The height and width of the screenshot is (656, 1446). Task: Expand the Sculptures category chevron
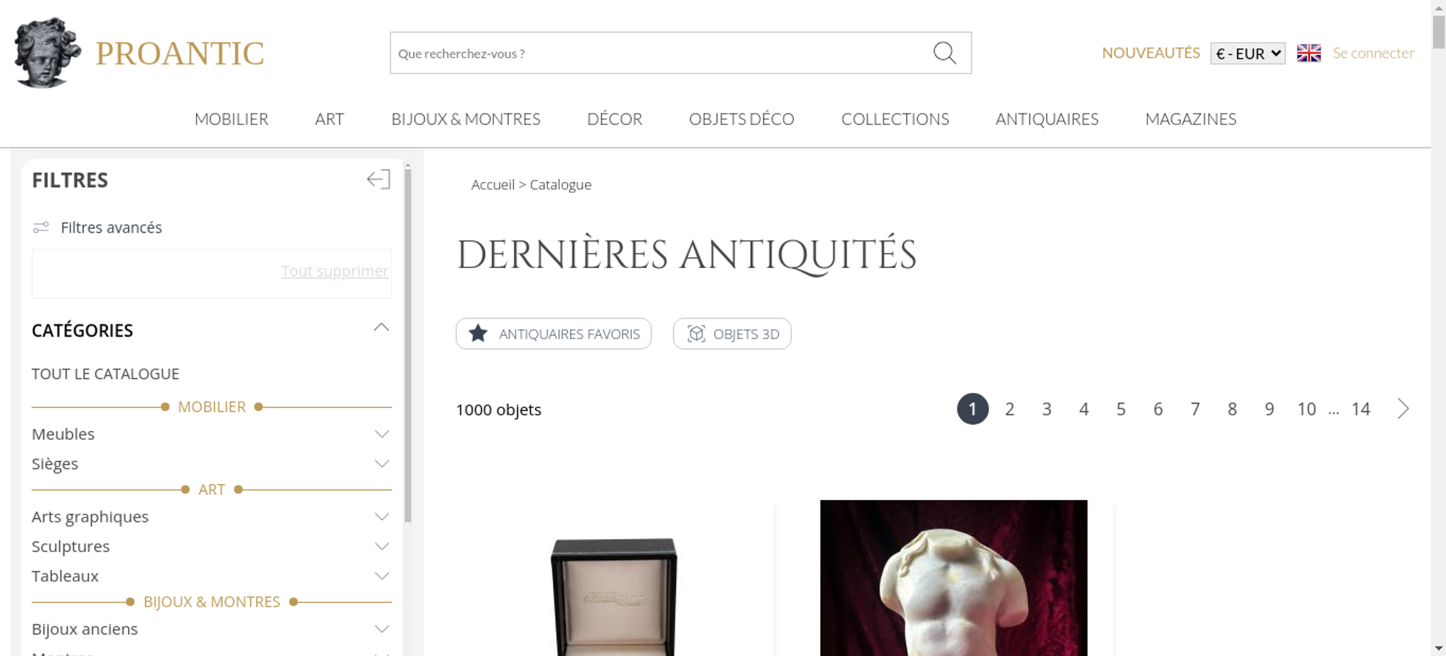coord(382,546)
